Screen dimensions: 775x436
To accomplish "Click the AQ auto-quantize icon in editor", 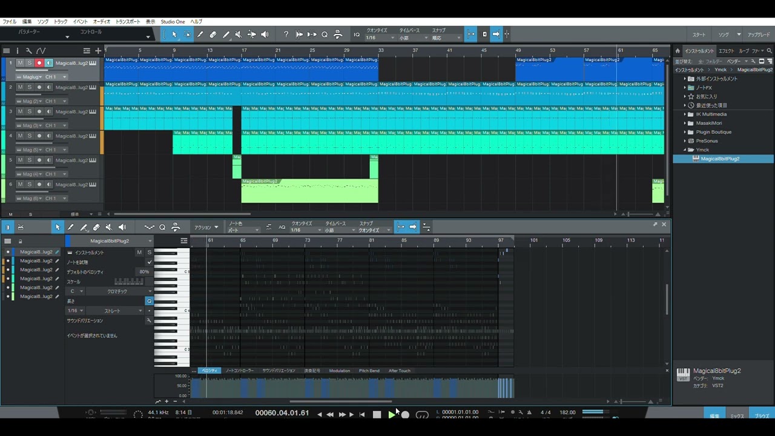I will tap(282, 227).
